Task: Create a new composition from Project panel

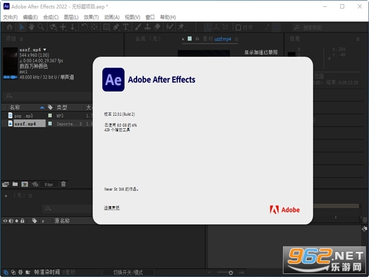Action: [x=25, y=184]
